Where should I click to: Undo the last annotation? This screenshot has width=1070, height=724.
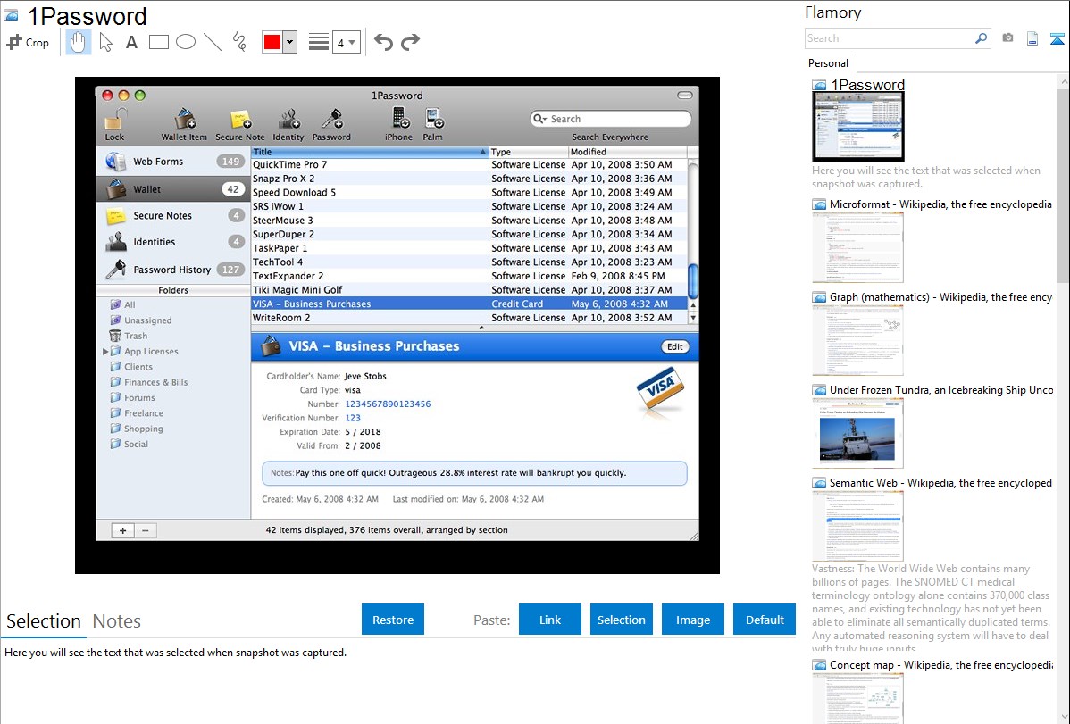(x=383, y=42)
